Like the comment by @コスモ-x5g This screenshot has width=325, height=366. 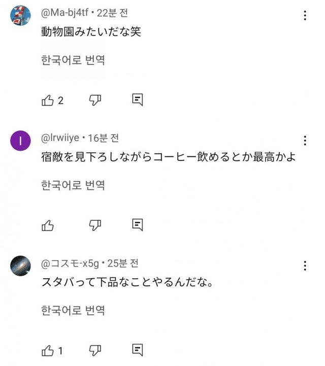click(x=48, y=349)
